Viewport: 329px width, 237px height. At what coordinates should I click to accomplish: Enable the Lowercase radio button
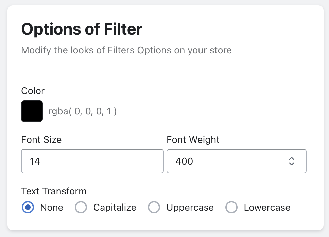[231, 207]
